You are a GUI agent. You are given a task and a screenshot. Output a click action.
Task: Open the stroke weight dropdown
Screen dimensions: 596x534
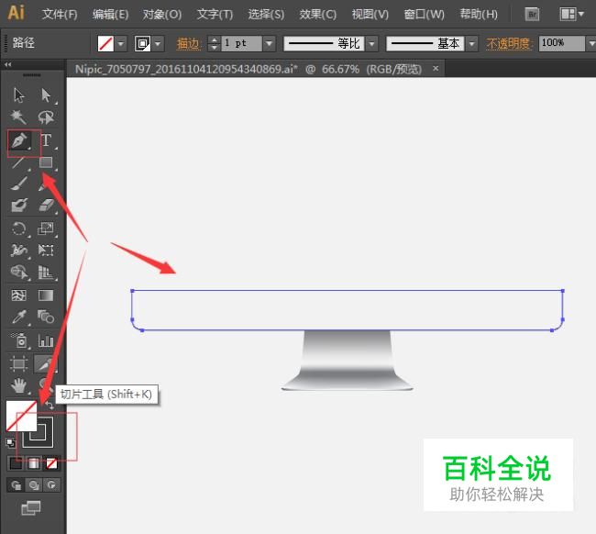coord(270,43)
